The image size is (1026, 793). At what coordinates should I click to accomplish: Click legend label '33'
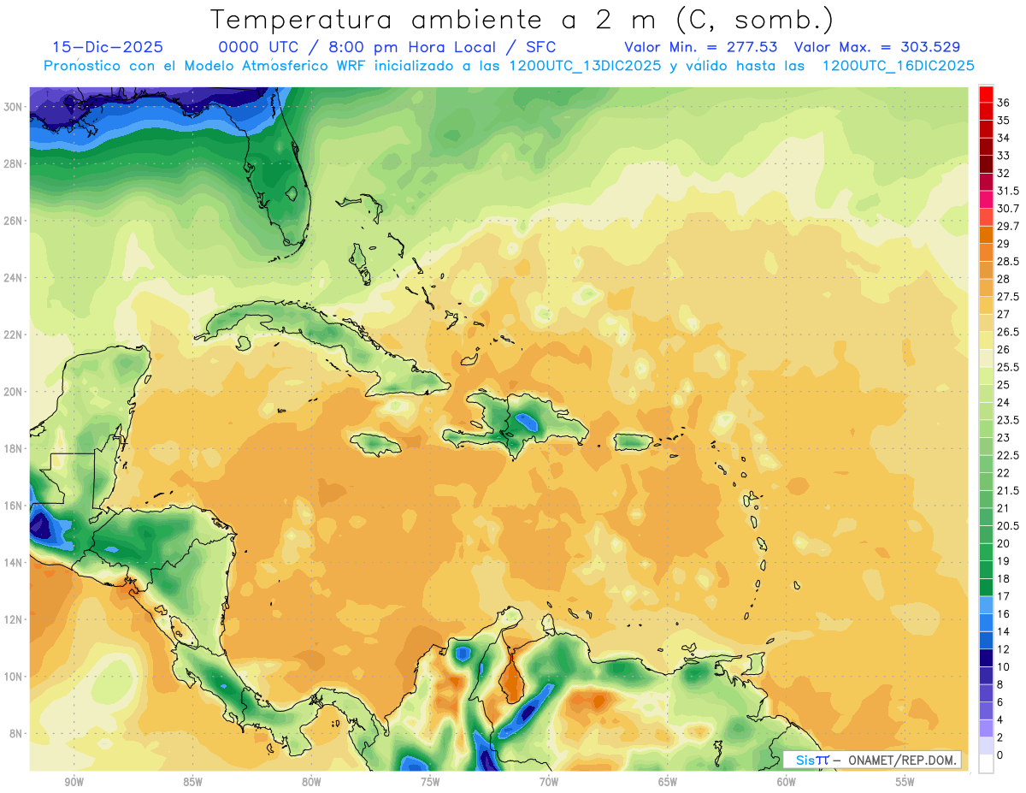[x=1004, y=155]
